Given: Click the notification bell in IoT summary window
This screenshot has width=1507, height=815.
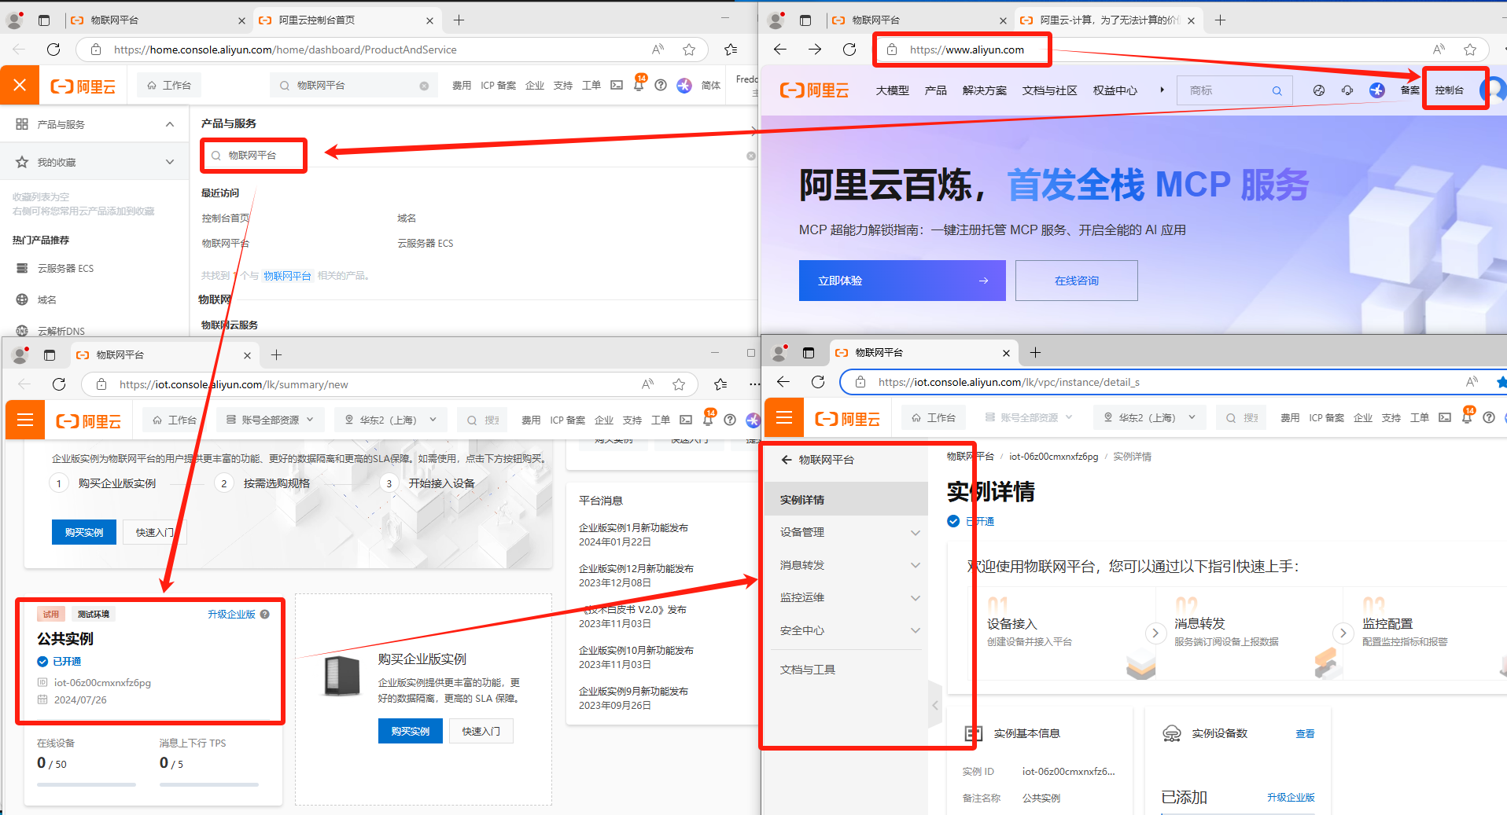Looking at the screenshot, I should [708, 420].
